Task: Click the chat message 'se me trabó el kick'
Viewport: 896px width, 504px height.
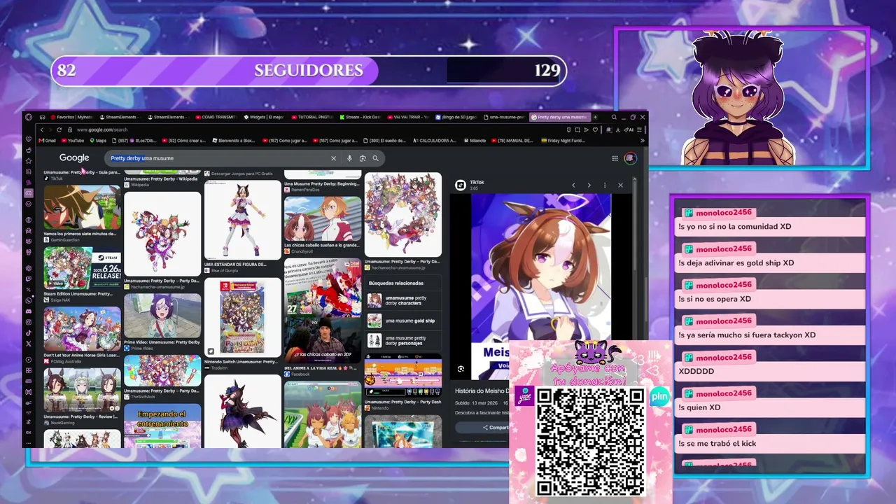Action: coord(717,444)
